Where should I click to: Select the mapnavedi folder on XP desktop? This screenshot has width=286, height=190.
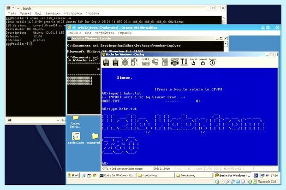(x=94, y=138)
